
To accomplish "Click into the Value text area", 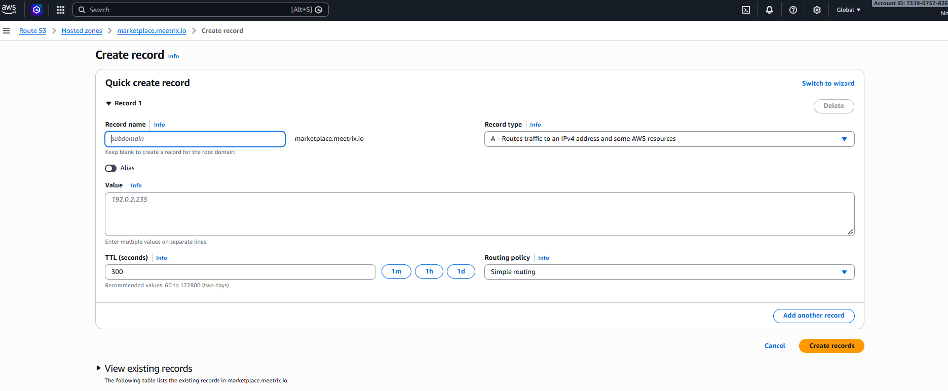I will pos(479,214).
